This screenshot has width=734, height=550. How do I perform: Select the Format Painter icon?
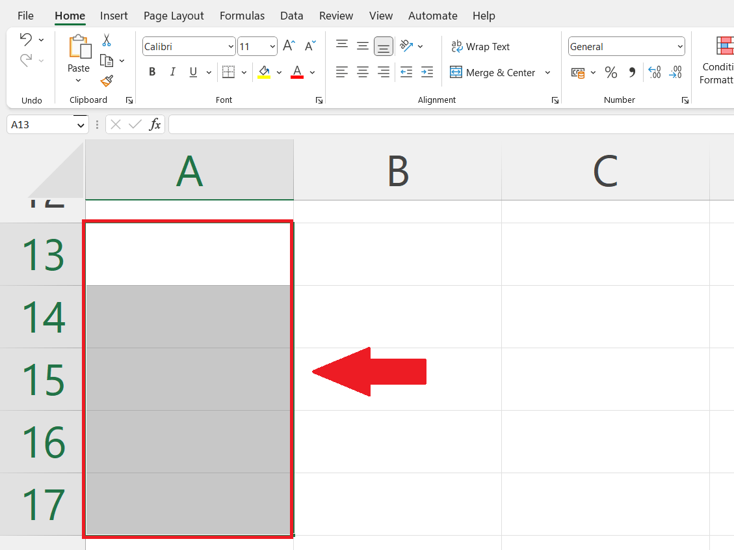click(106, 80)
